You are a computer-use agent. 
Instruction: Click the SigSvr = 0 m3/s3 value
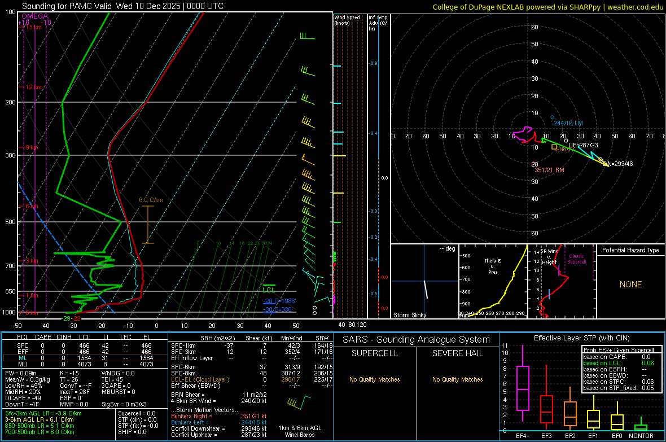click(x=124, y=404)
